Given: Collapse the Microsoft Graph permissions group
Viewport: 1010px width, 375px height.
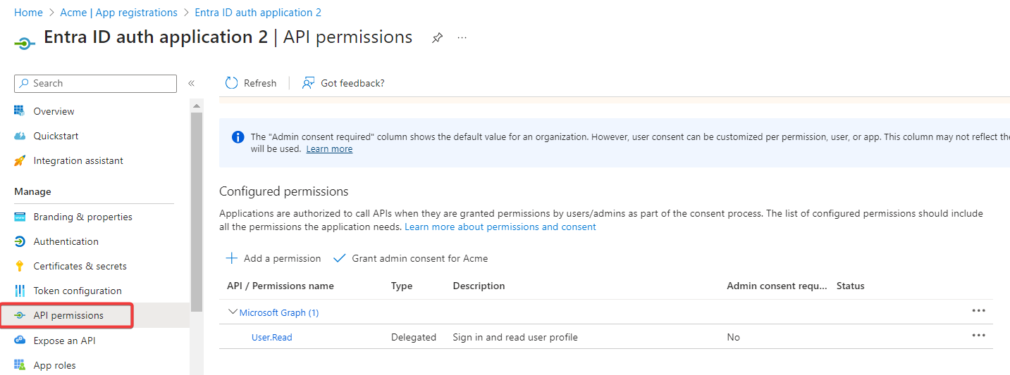Looking at the screenshot, I should 233,312.
